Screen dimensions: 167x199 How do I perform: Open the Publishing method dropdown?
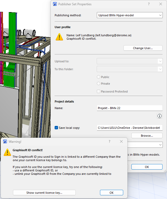click(x=130, y=15)
